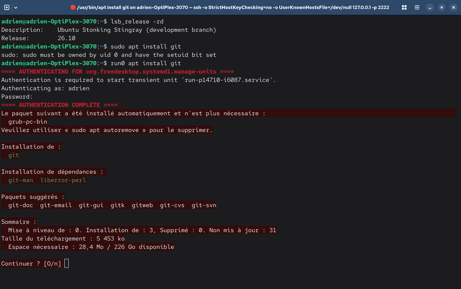Viewport: 461px width, 289px height.
Task: Click the 'AUTHENTICATING FOR org.freedesktop.systemd1.manage-units' banner
Action: click(118, 72)
